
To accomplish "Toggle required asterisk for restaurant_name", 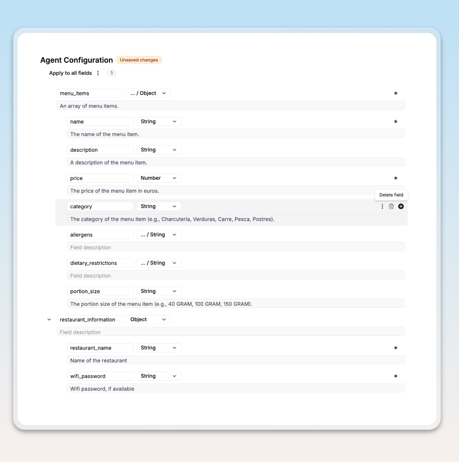I will [x=396, y=348].
